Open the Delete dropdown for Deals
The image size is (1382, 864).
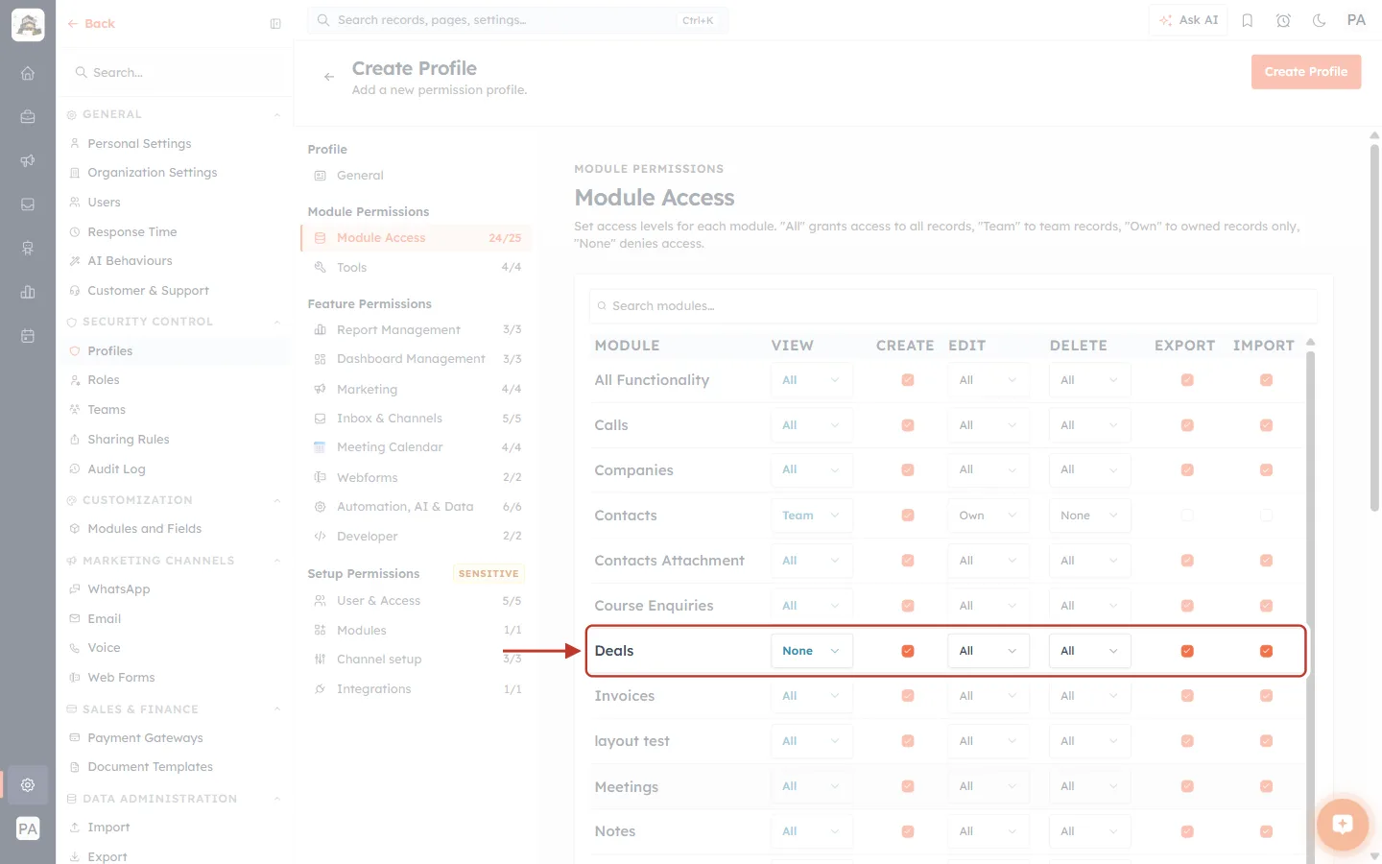(x=1089, y=651)
